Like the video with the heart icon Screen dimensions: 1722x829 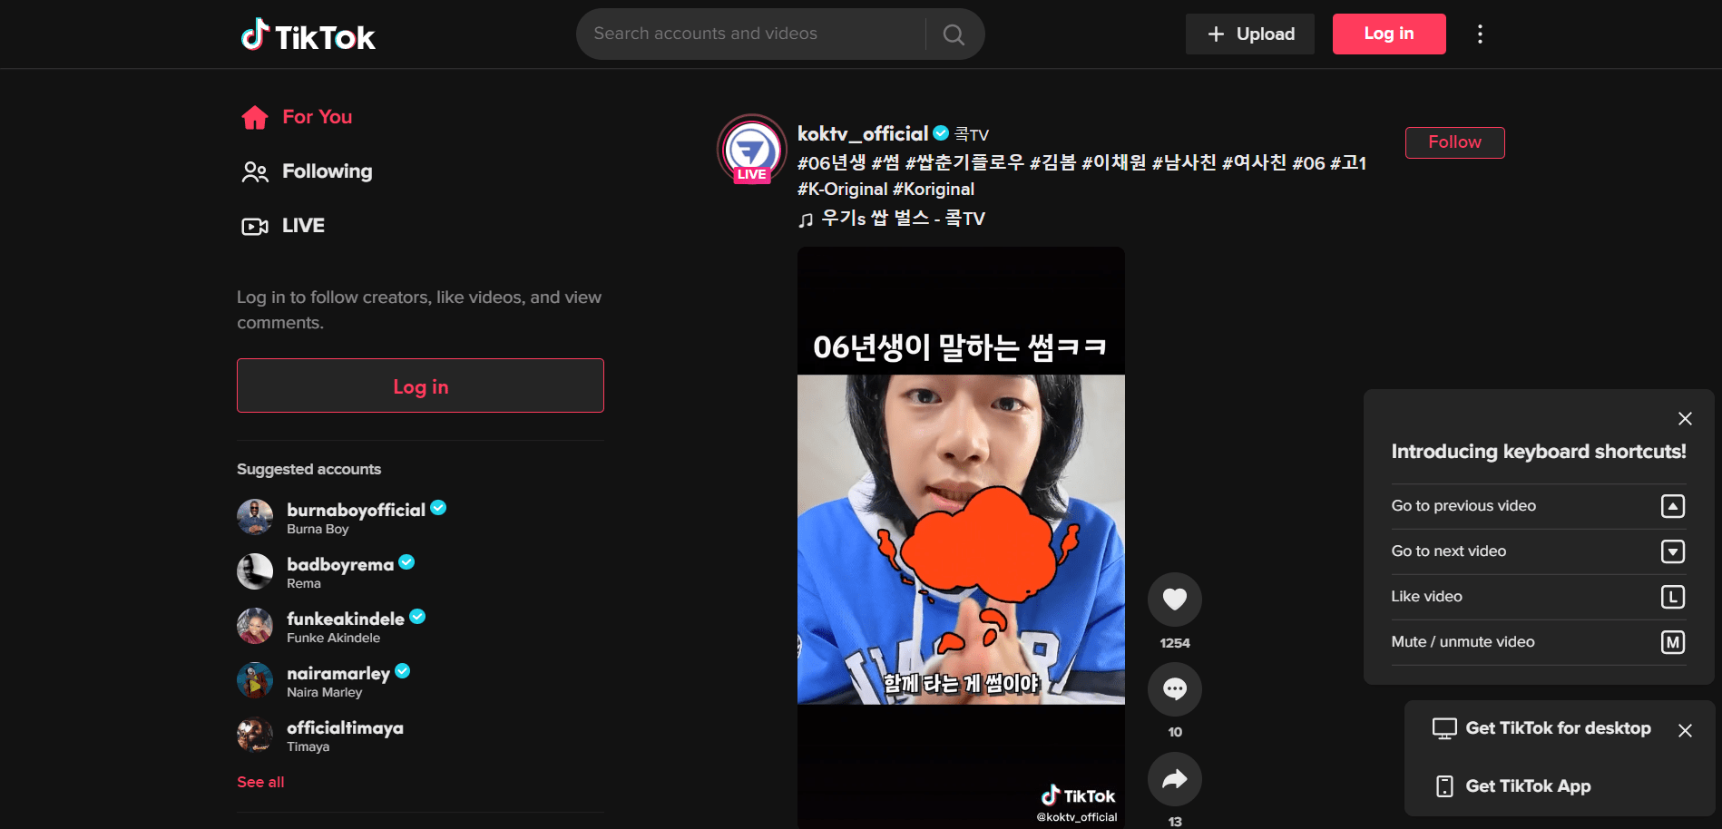click(x=1175, y=599)
